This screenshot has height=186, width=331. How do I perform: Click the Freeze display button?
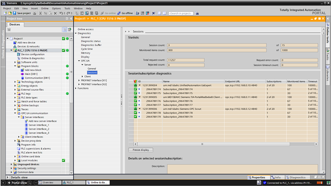pyautogui.click(x=141, y=150)
